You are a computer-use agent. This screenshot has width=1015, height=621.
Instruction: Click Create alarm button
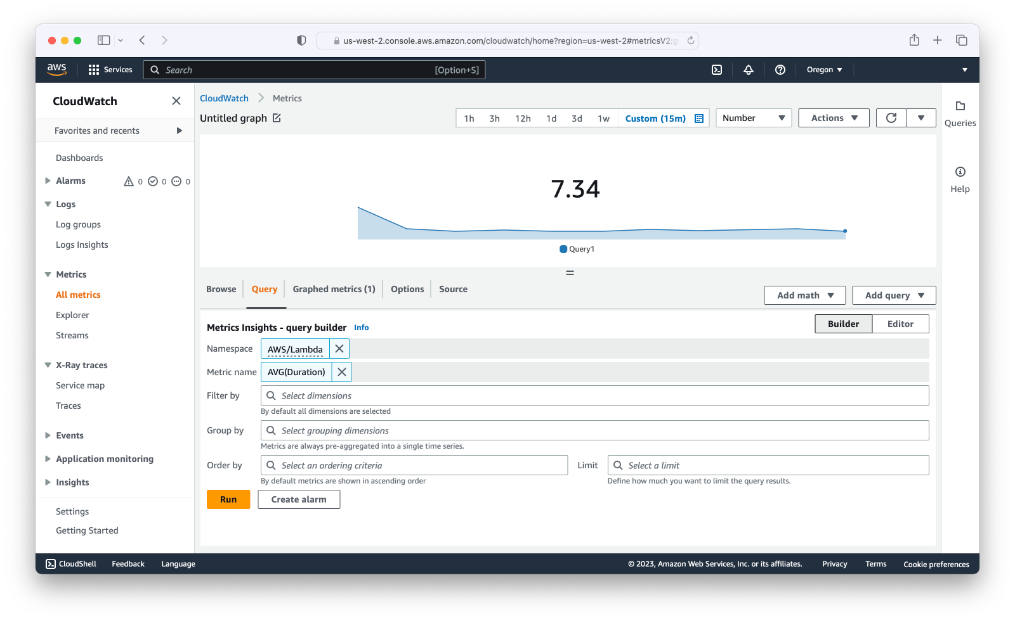click(299, 499)
